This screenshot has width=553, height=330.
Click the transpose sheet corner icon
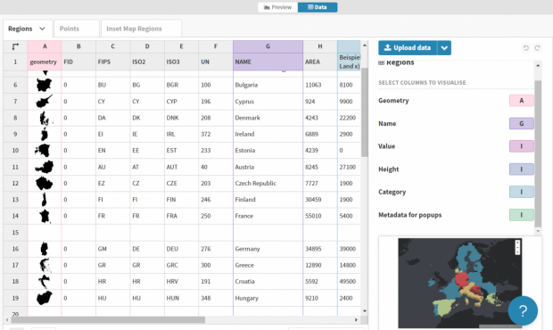pyautogui.click(x=15, y=46)
